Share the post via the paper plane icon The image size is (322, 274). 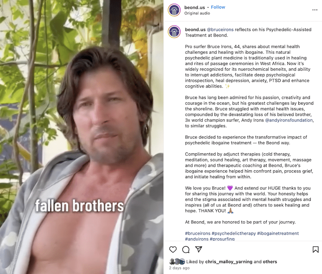tap(198, 249)
